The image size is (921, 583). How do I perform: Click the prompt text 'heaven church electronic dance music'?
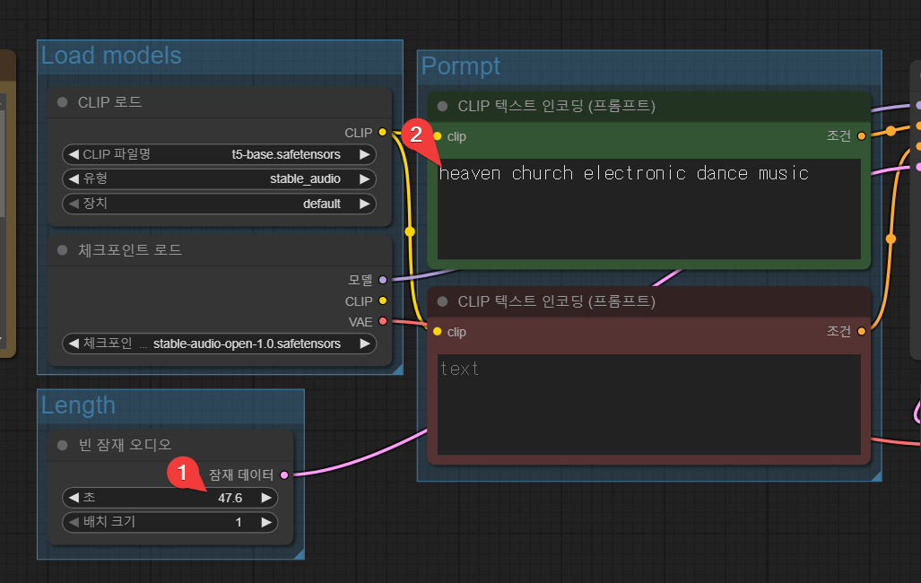point(624,174)
